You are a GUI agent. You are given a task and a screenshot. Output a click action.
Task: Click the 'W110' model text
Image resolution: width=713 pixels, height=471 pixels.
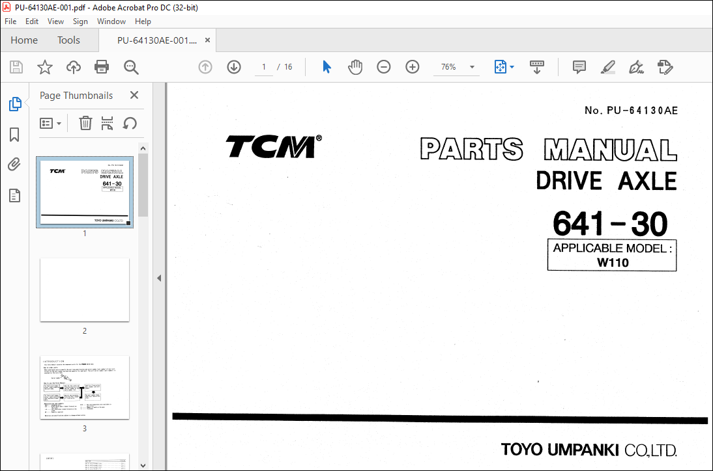(x=613, y=263)
